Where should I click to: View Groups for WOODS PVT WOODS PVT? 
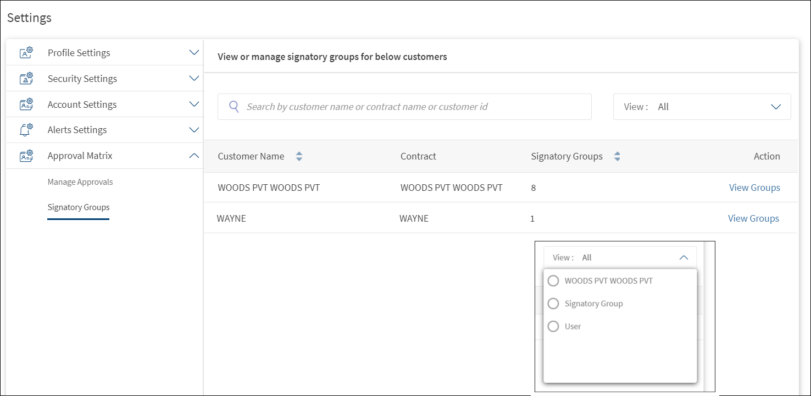tap(754, 188)
